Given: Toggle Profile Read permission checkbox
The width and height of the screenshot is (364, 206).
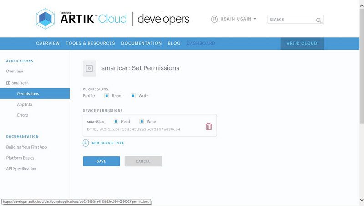Looking at the screenshot, I should [106, 96].
